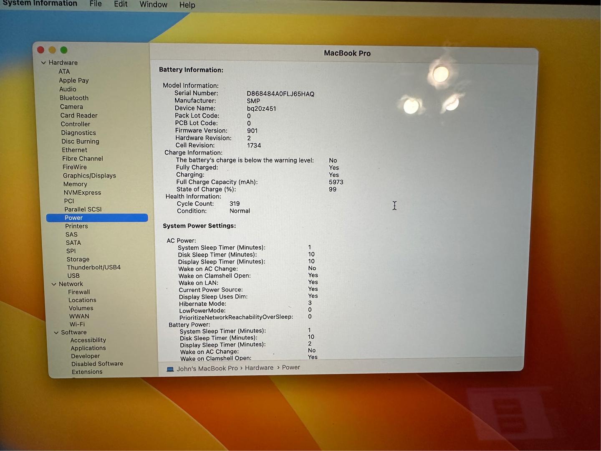Click the red close window button
601x451 pixels.
pos(40,50)
